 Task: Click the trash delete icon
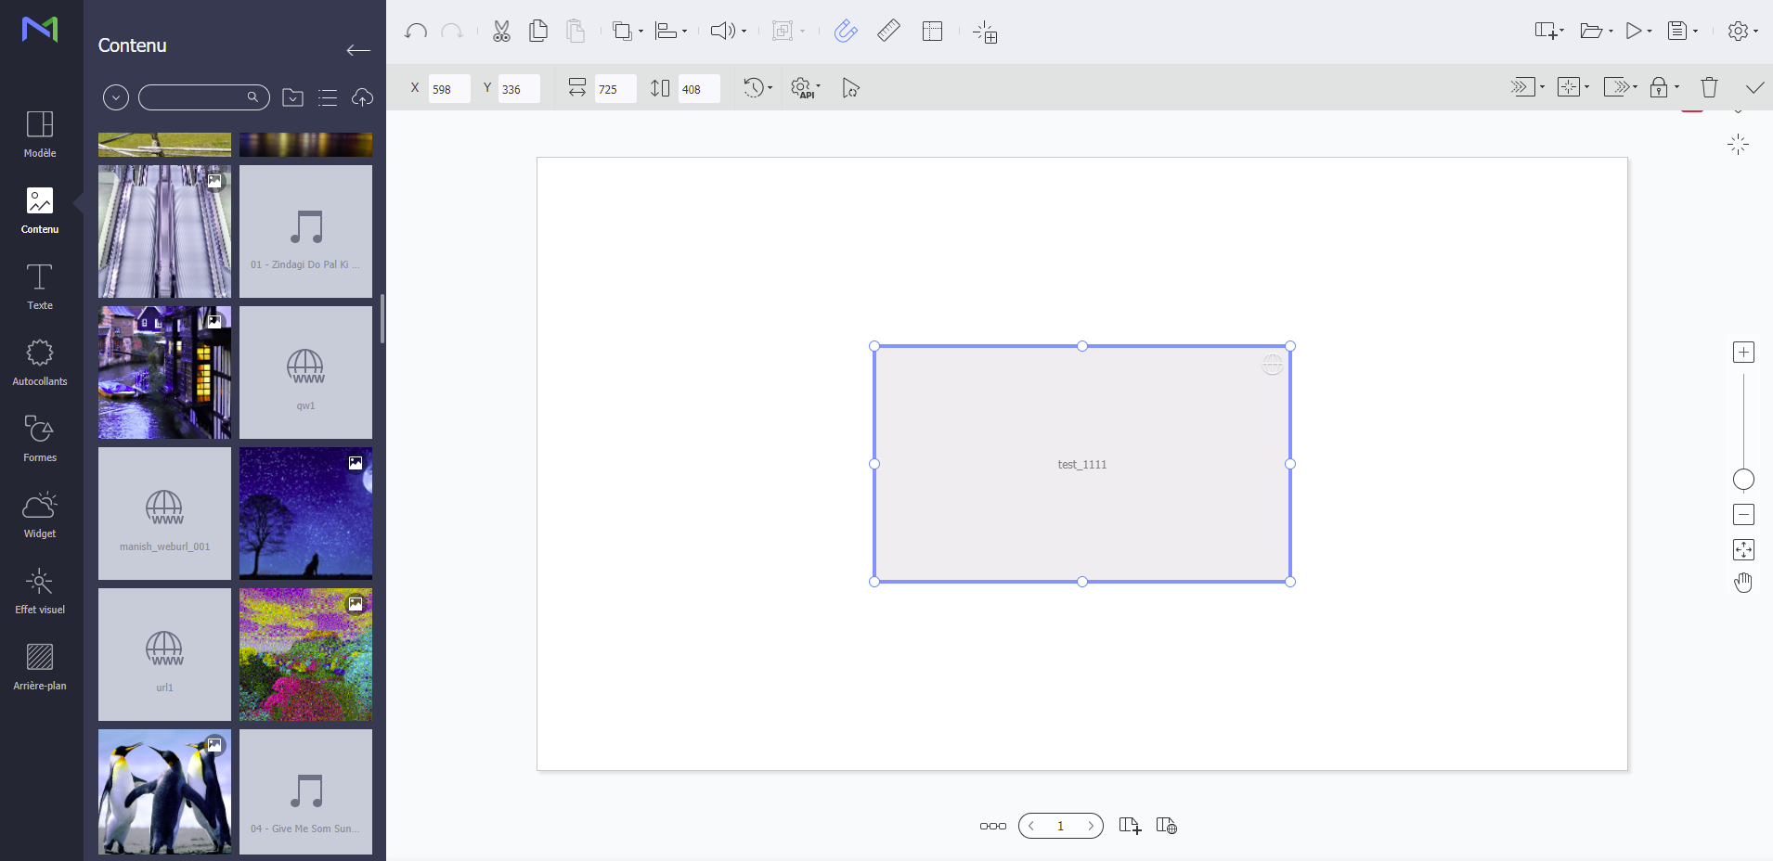tap(1709, 88)
